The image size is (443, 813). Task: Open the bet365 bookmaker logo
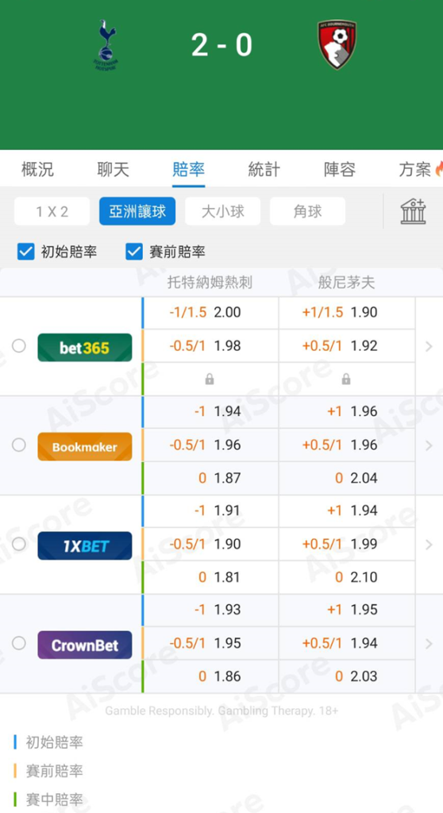(85, 348)
